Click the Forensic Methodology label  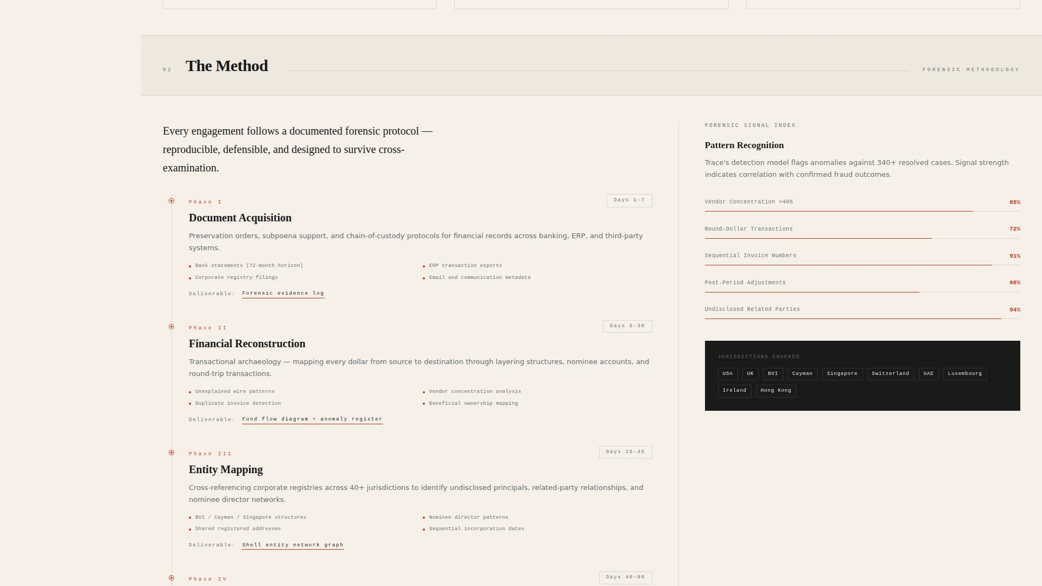tap(971, 69)
